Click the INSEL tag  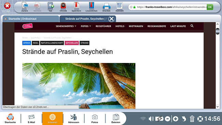tap(36, 43)
